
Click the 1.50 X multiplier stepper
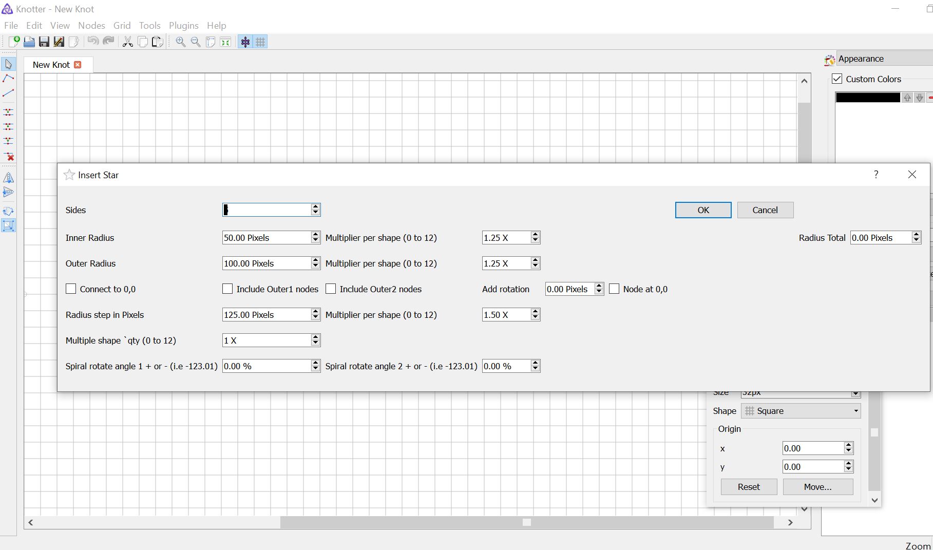(x=535, y=315)
